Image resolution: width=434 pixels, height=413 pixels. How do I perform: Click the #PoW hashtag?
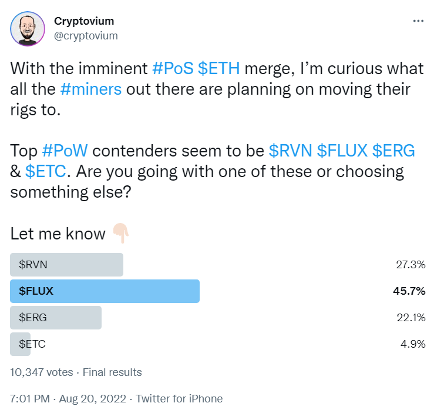pyautogui.click(x=66, y=150)
